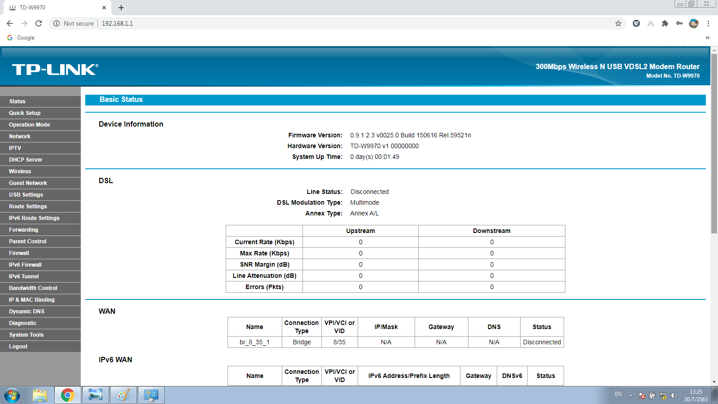Viewport: 718px width, 404px height.
Task: Click the hardware version TD-W9970 v1 value
Action: click(x=385, y=146)
